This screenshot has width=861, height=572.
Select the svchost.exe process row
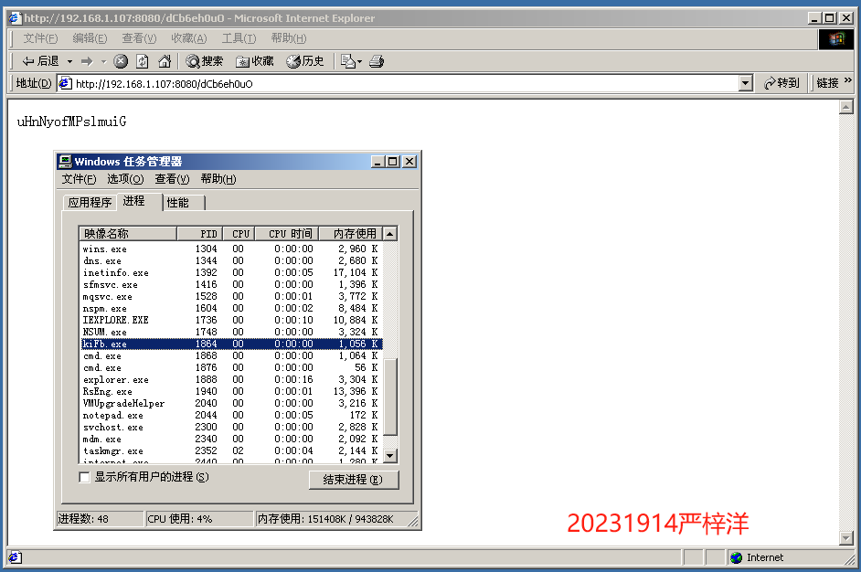coord(230,428)
